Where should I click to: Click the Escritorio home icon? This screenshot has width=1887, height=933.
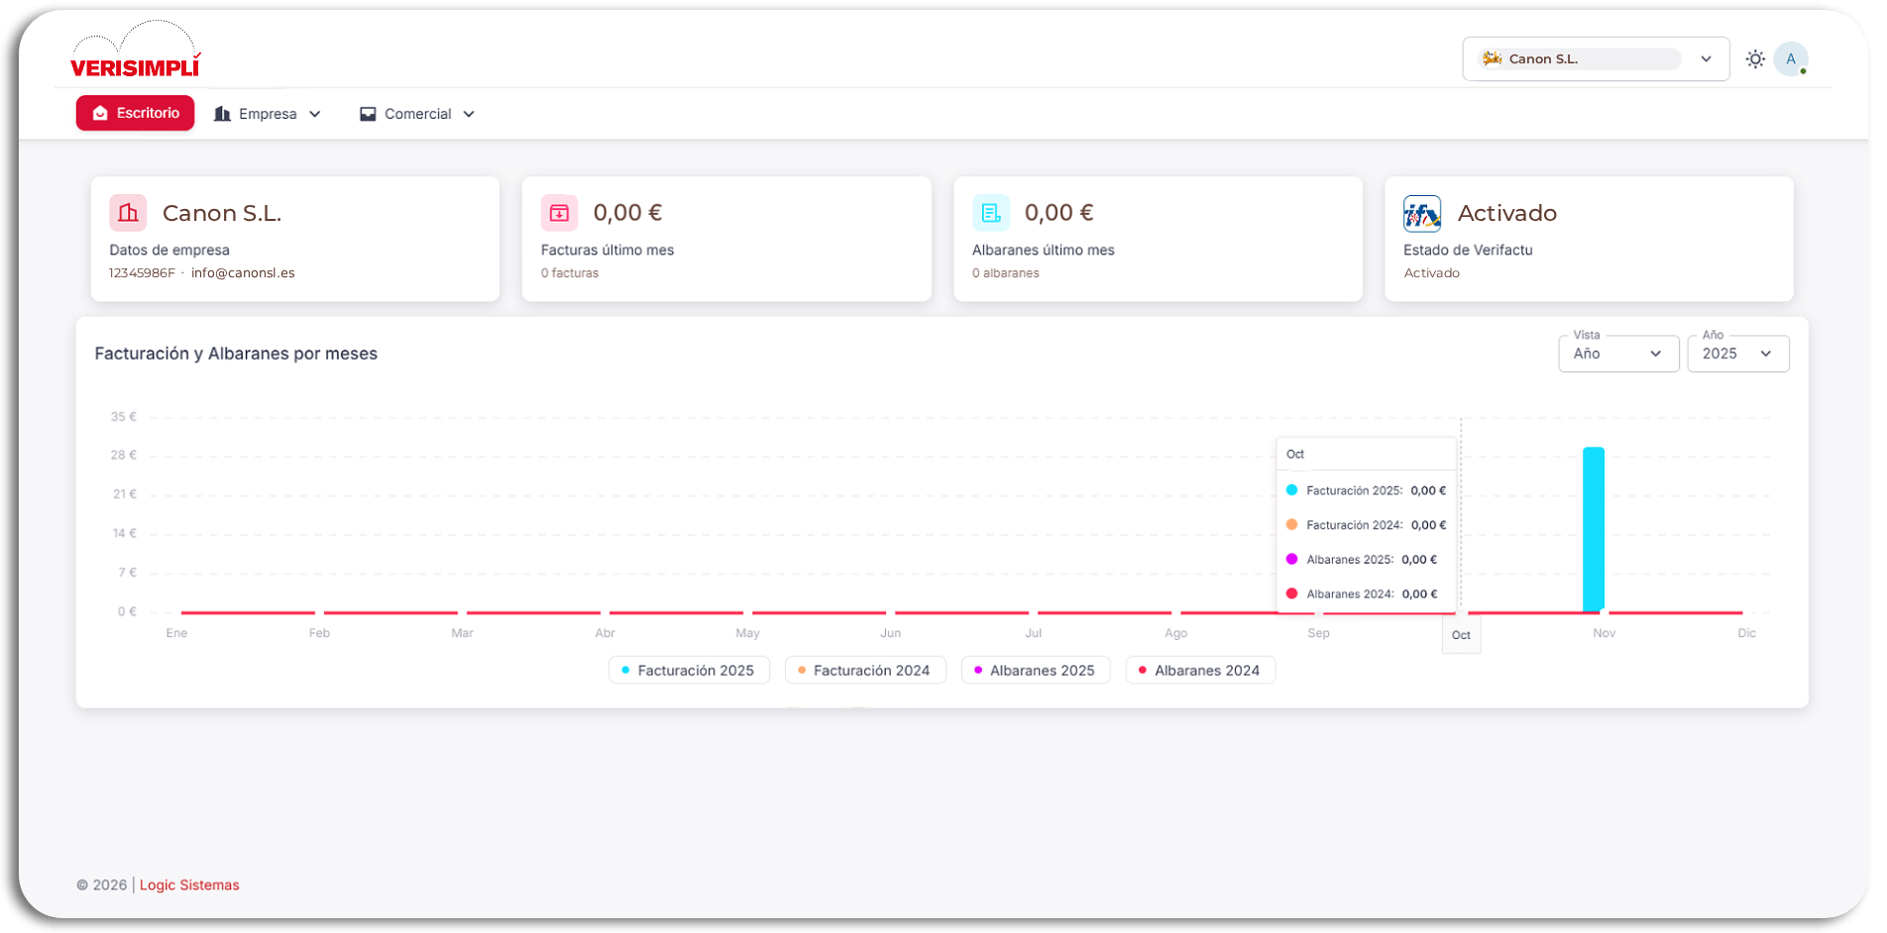[x=100, y=114]
